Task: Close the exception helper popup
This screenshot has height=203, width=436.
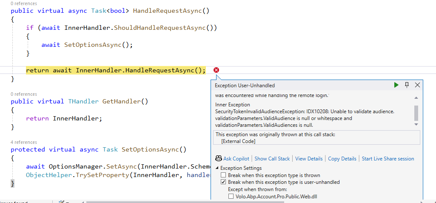Action: click(417, 85)
